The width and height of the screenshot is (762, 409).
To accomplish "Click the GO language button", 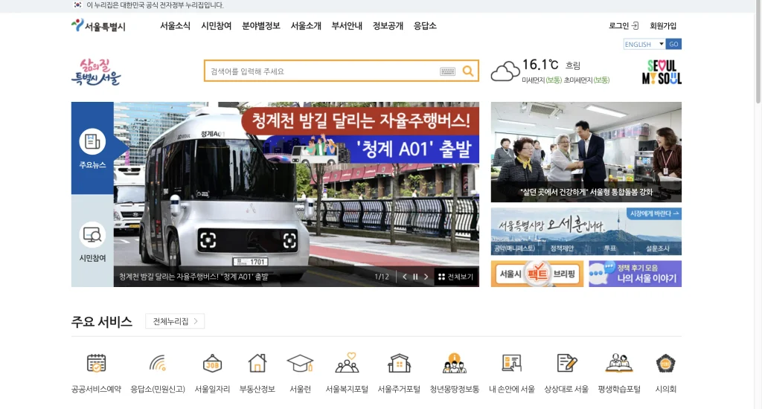I will pyautogui.click(x=673, y=44).
